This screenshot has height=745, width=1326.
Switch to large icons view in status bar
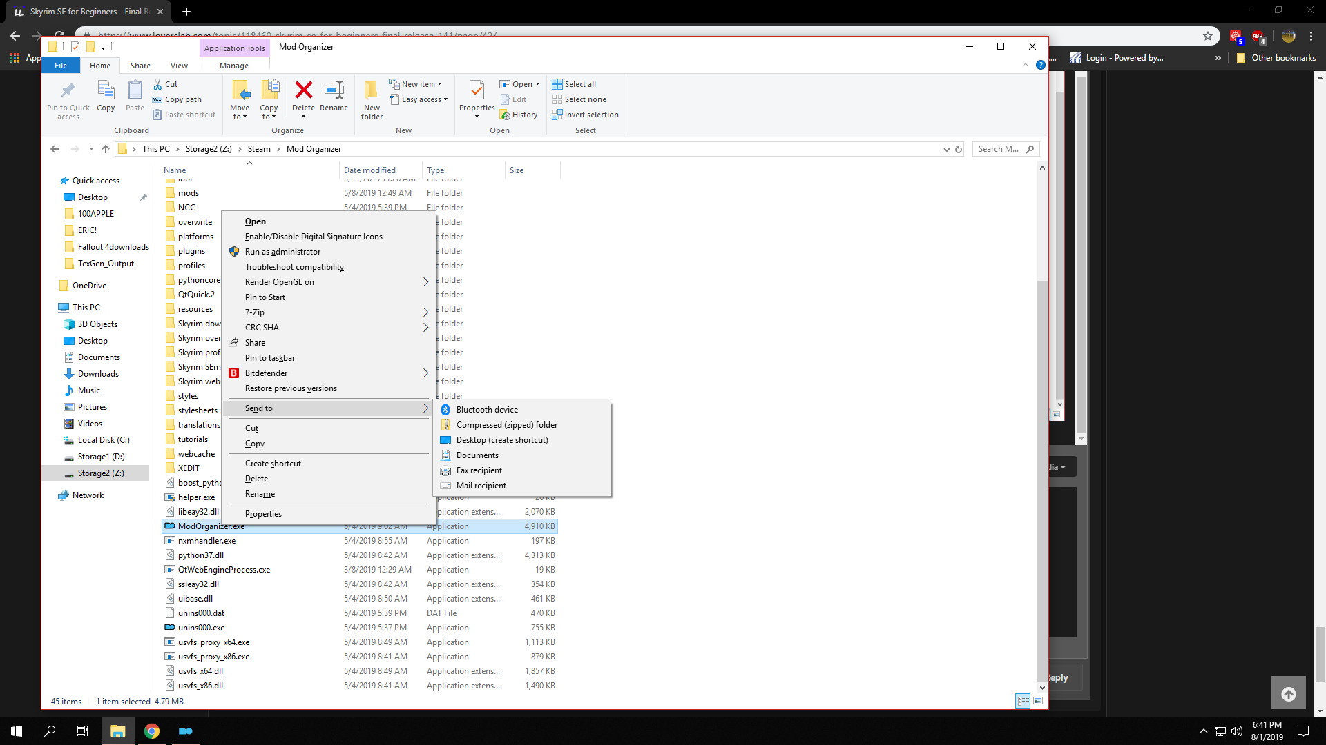coord(1038,701)
